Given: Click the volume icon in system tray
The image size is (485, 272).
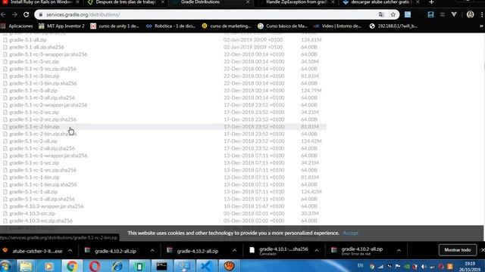Looking at the screenshot, I should point(424,267).
